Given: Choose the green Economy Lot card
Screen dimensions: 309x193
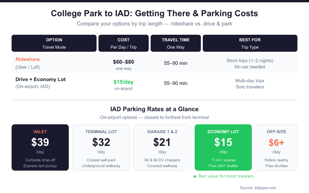Looking at the screenshot, I should tap(223, 147).
